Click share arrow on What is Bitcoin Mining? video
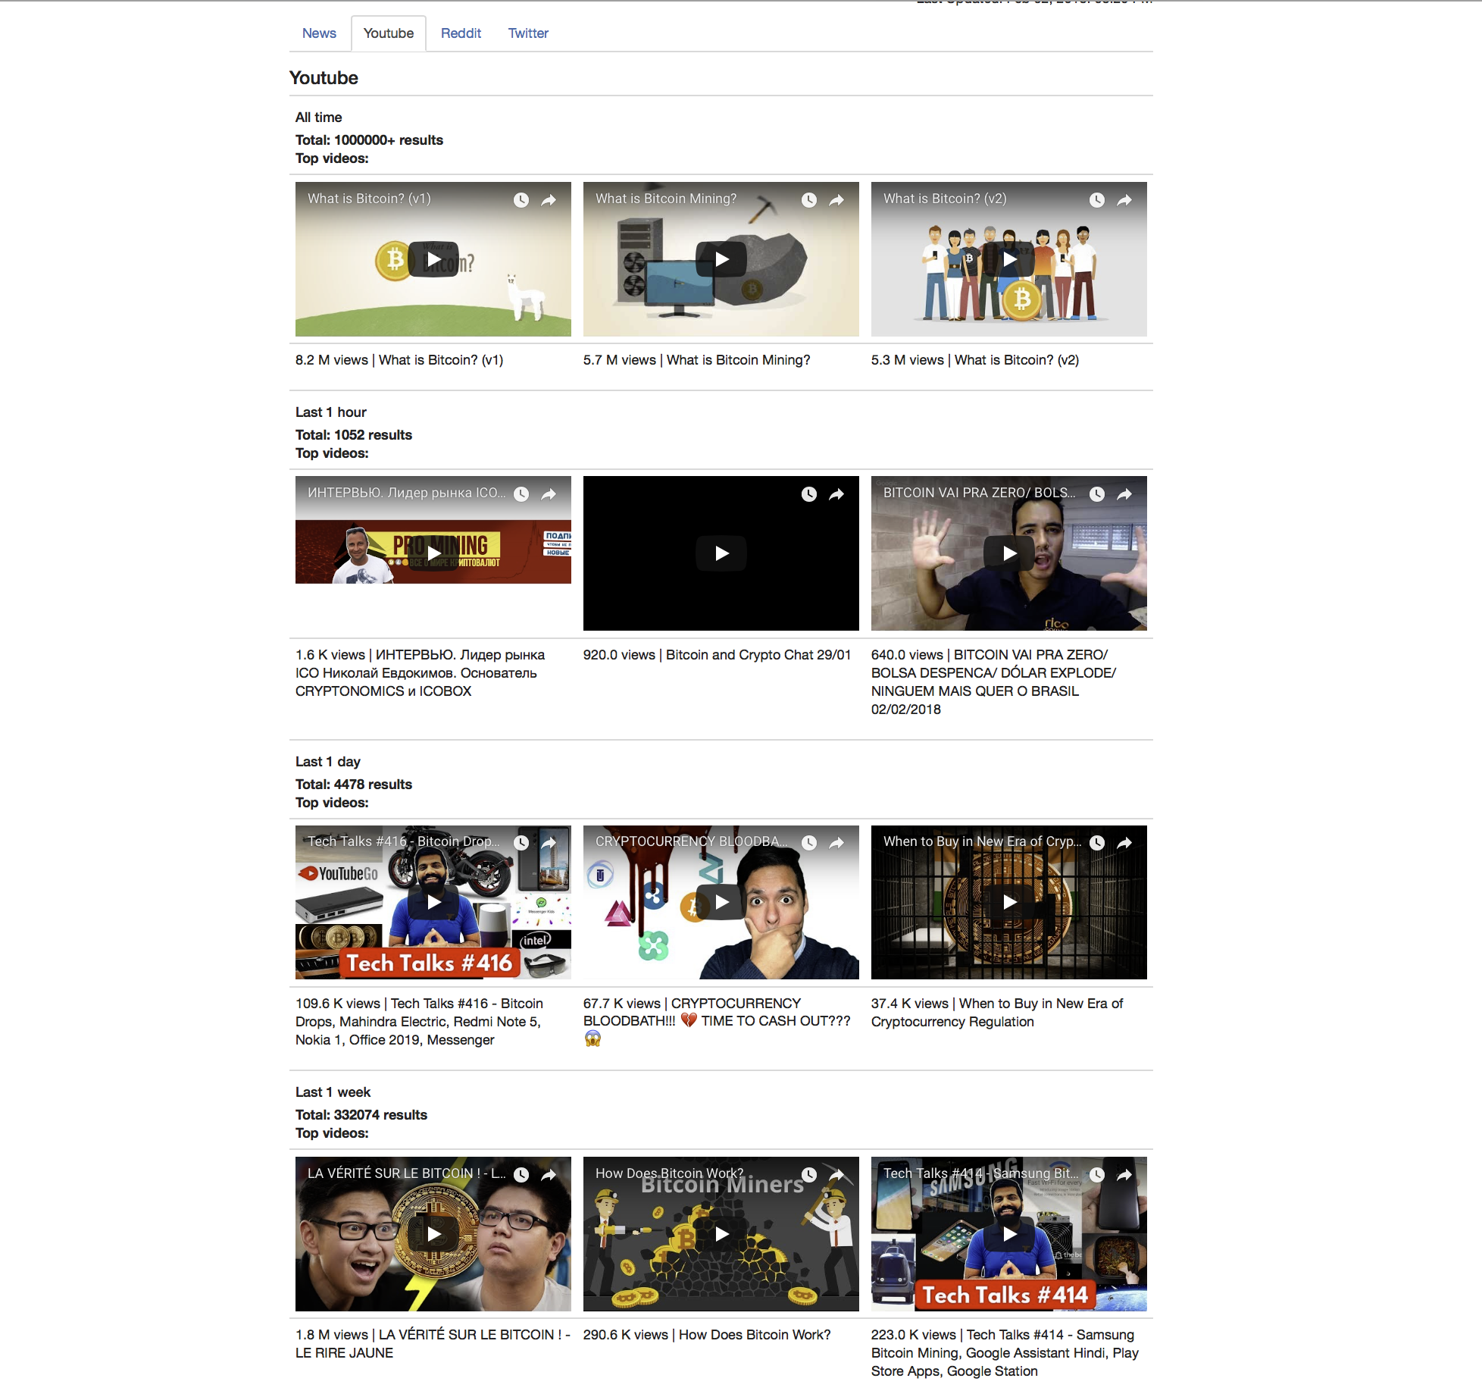 [836, 200]
